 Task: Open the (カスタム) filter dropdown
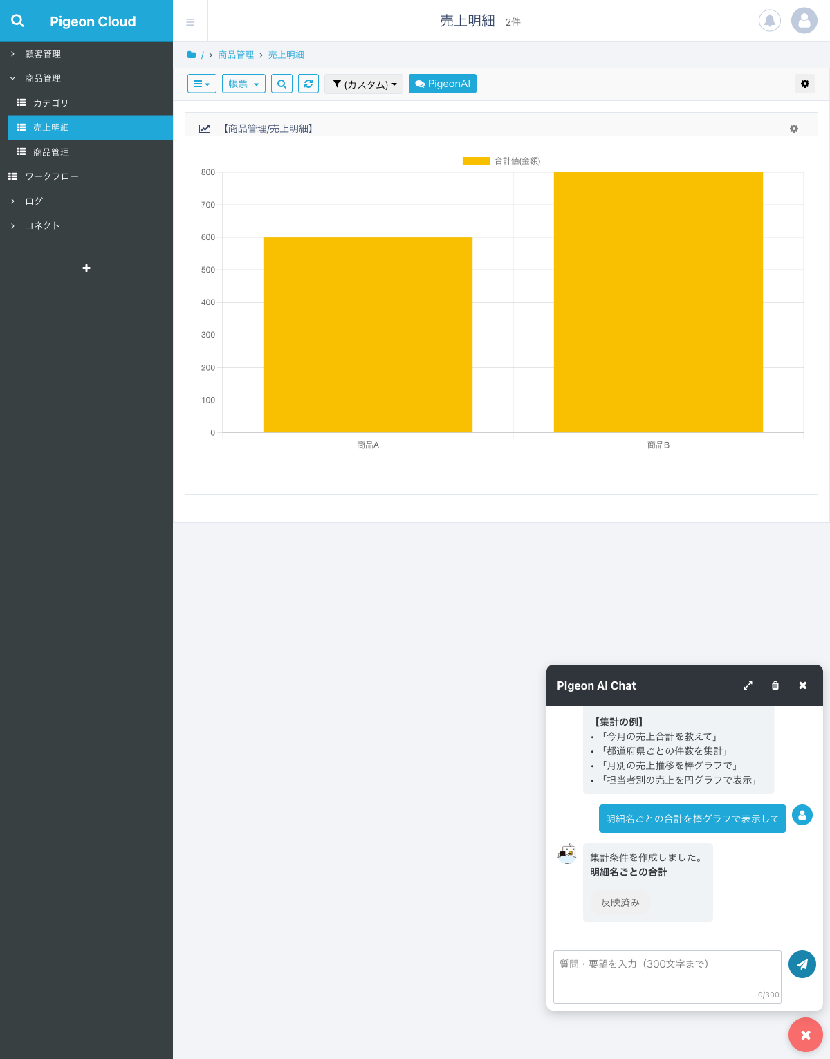point(364,84)
